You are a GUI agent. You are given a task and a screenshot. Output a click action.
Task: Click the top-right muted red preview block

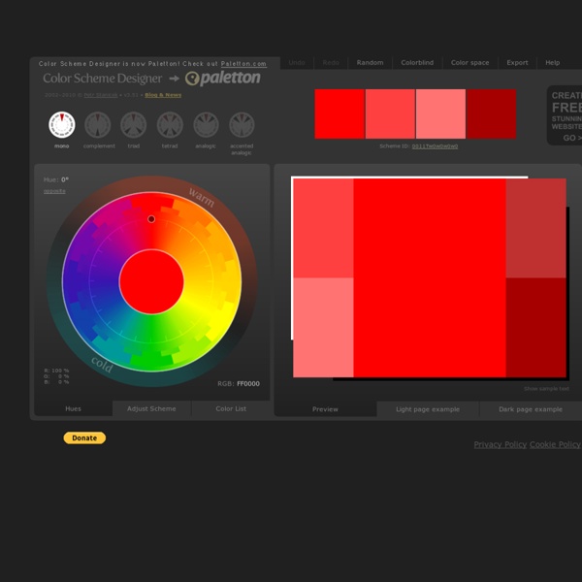click(536, 228)
